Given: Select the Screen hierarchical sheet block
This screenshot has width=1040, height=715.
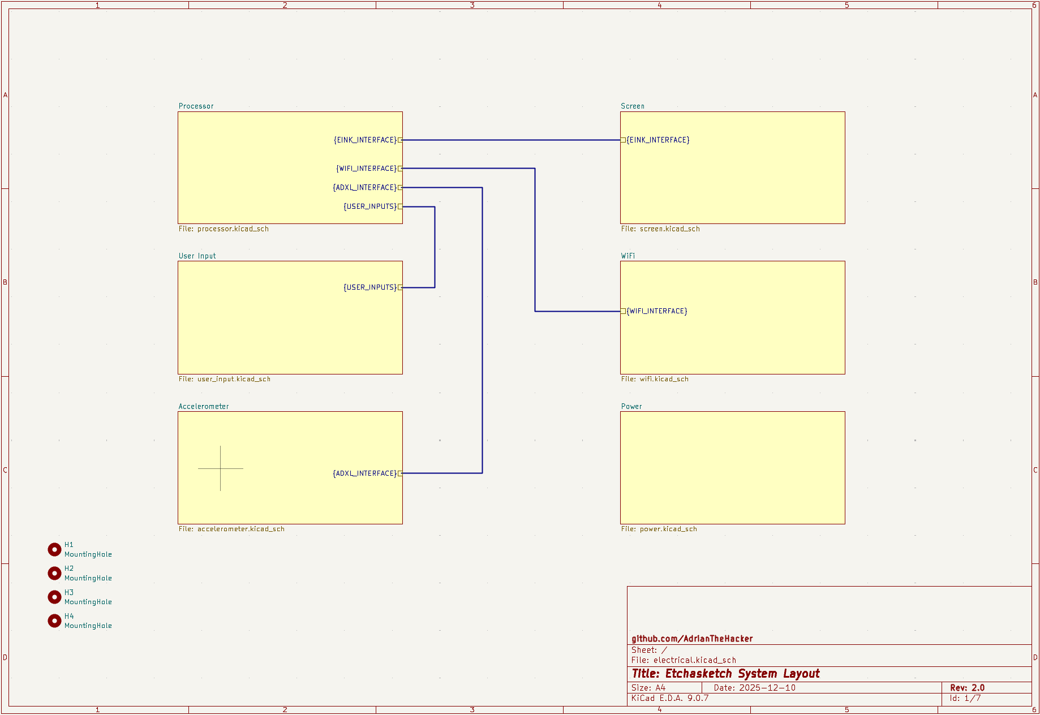Looking at the screenshot, I should [x=733, y=167].
